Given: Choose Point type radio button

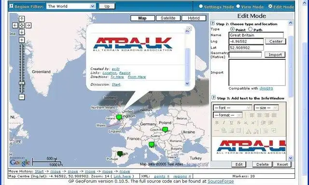Looking at the screenshot, I should pos(233,29).
